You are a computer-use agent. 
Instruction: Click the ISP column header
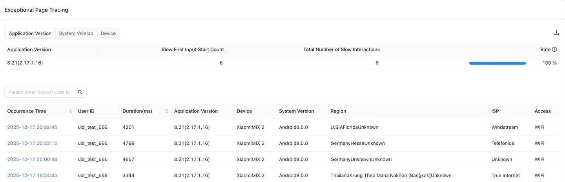pos(495,111)
